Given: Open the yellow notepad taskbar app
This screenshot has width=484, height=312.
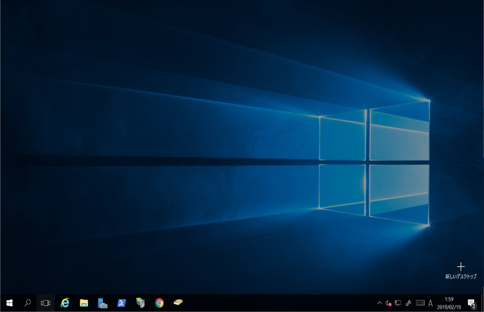Looking at the screenshot, I should [178, 303].
